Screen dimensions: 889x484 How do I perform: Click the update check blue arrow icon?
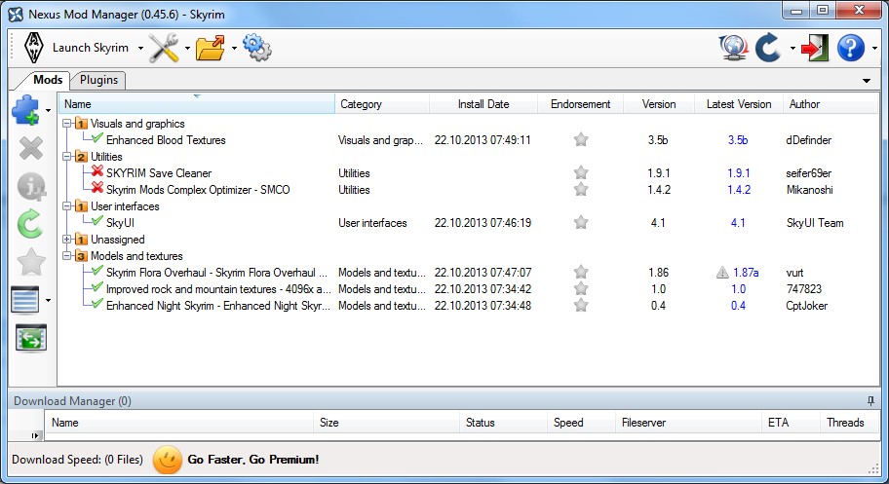tap(769, 48)
